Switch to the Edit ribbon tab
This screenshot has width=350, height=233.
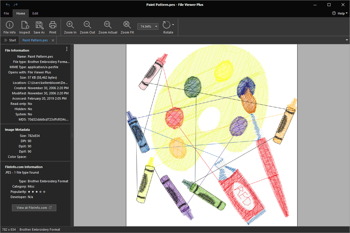click(x=35, y=13)
